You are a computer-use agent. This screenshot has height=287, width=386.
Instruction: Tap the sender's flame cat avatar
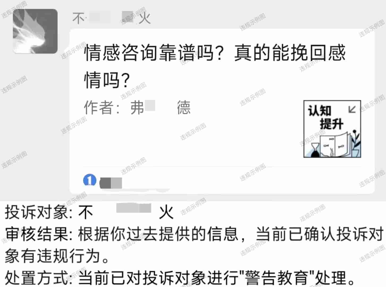35,31
